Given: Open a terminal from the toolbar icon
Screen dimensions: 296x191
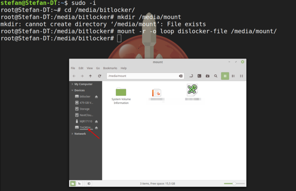Looking at the screenshot, I should click(x=199, y=76).
